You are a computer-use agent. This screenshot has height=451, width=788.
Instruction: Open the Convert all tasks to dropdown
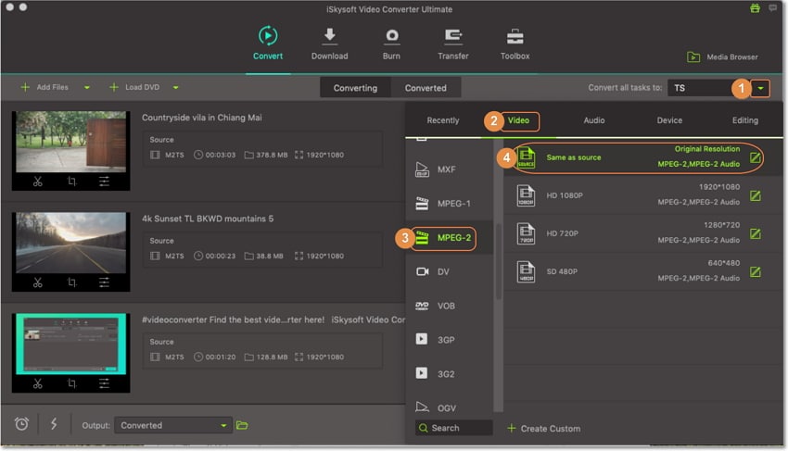point(760,88)
